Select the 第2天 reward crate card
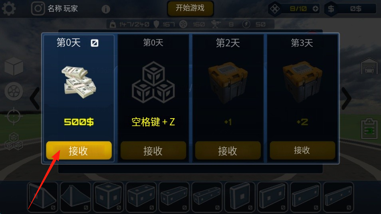381x214 pixels. click(x=228, y=98)
